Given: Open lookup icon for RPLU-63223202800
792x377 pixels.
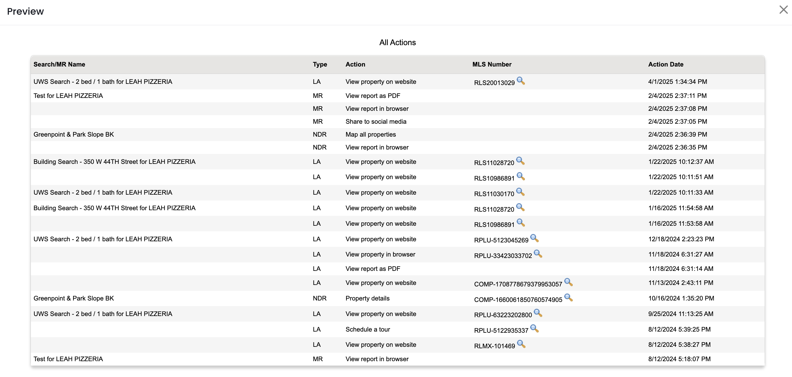Looking at the screenshot, I should click(538, 313).
